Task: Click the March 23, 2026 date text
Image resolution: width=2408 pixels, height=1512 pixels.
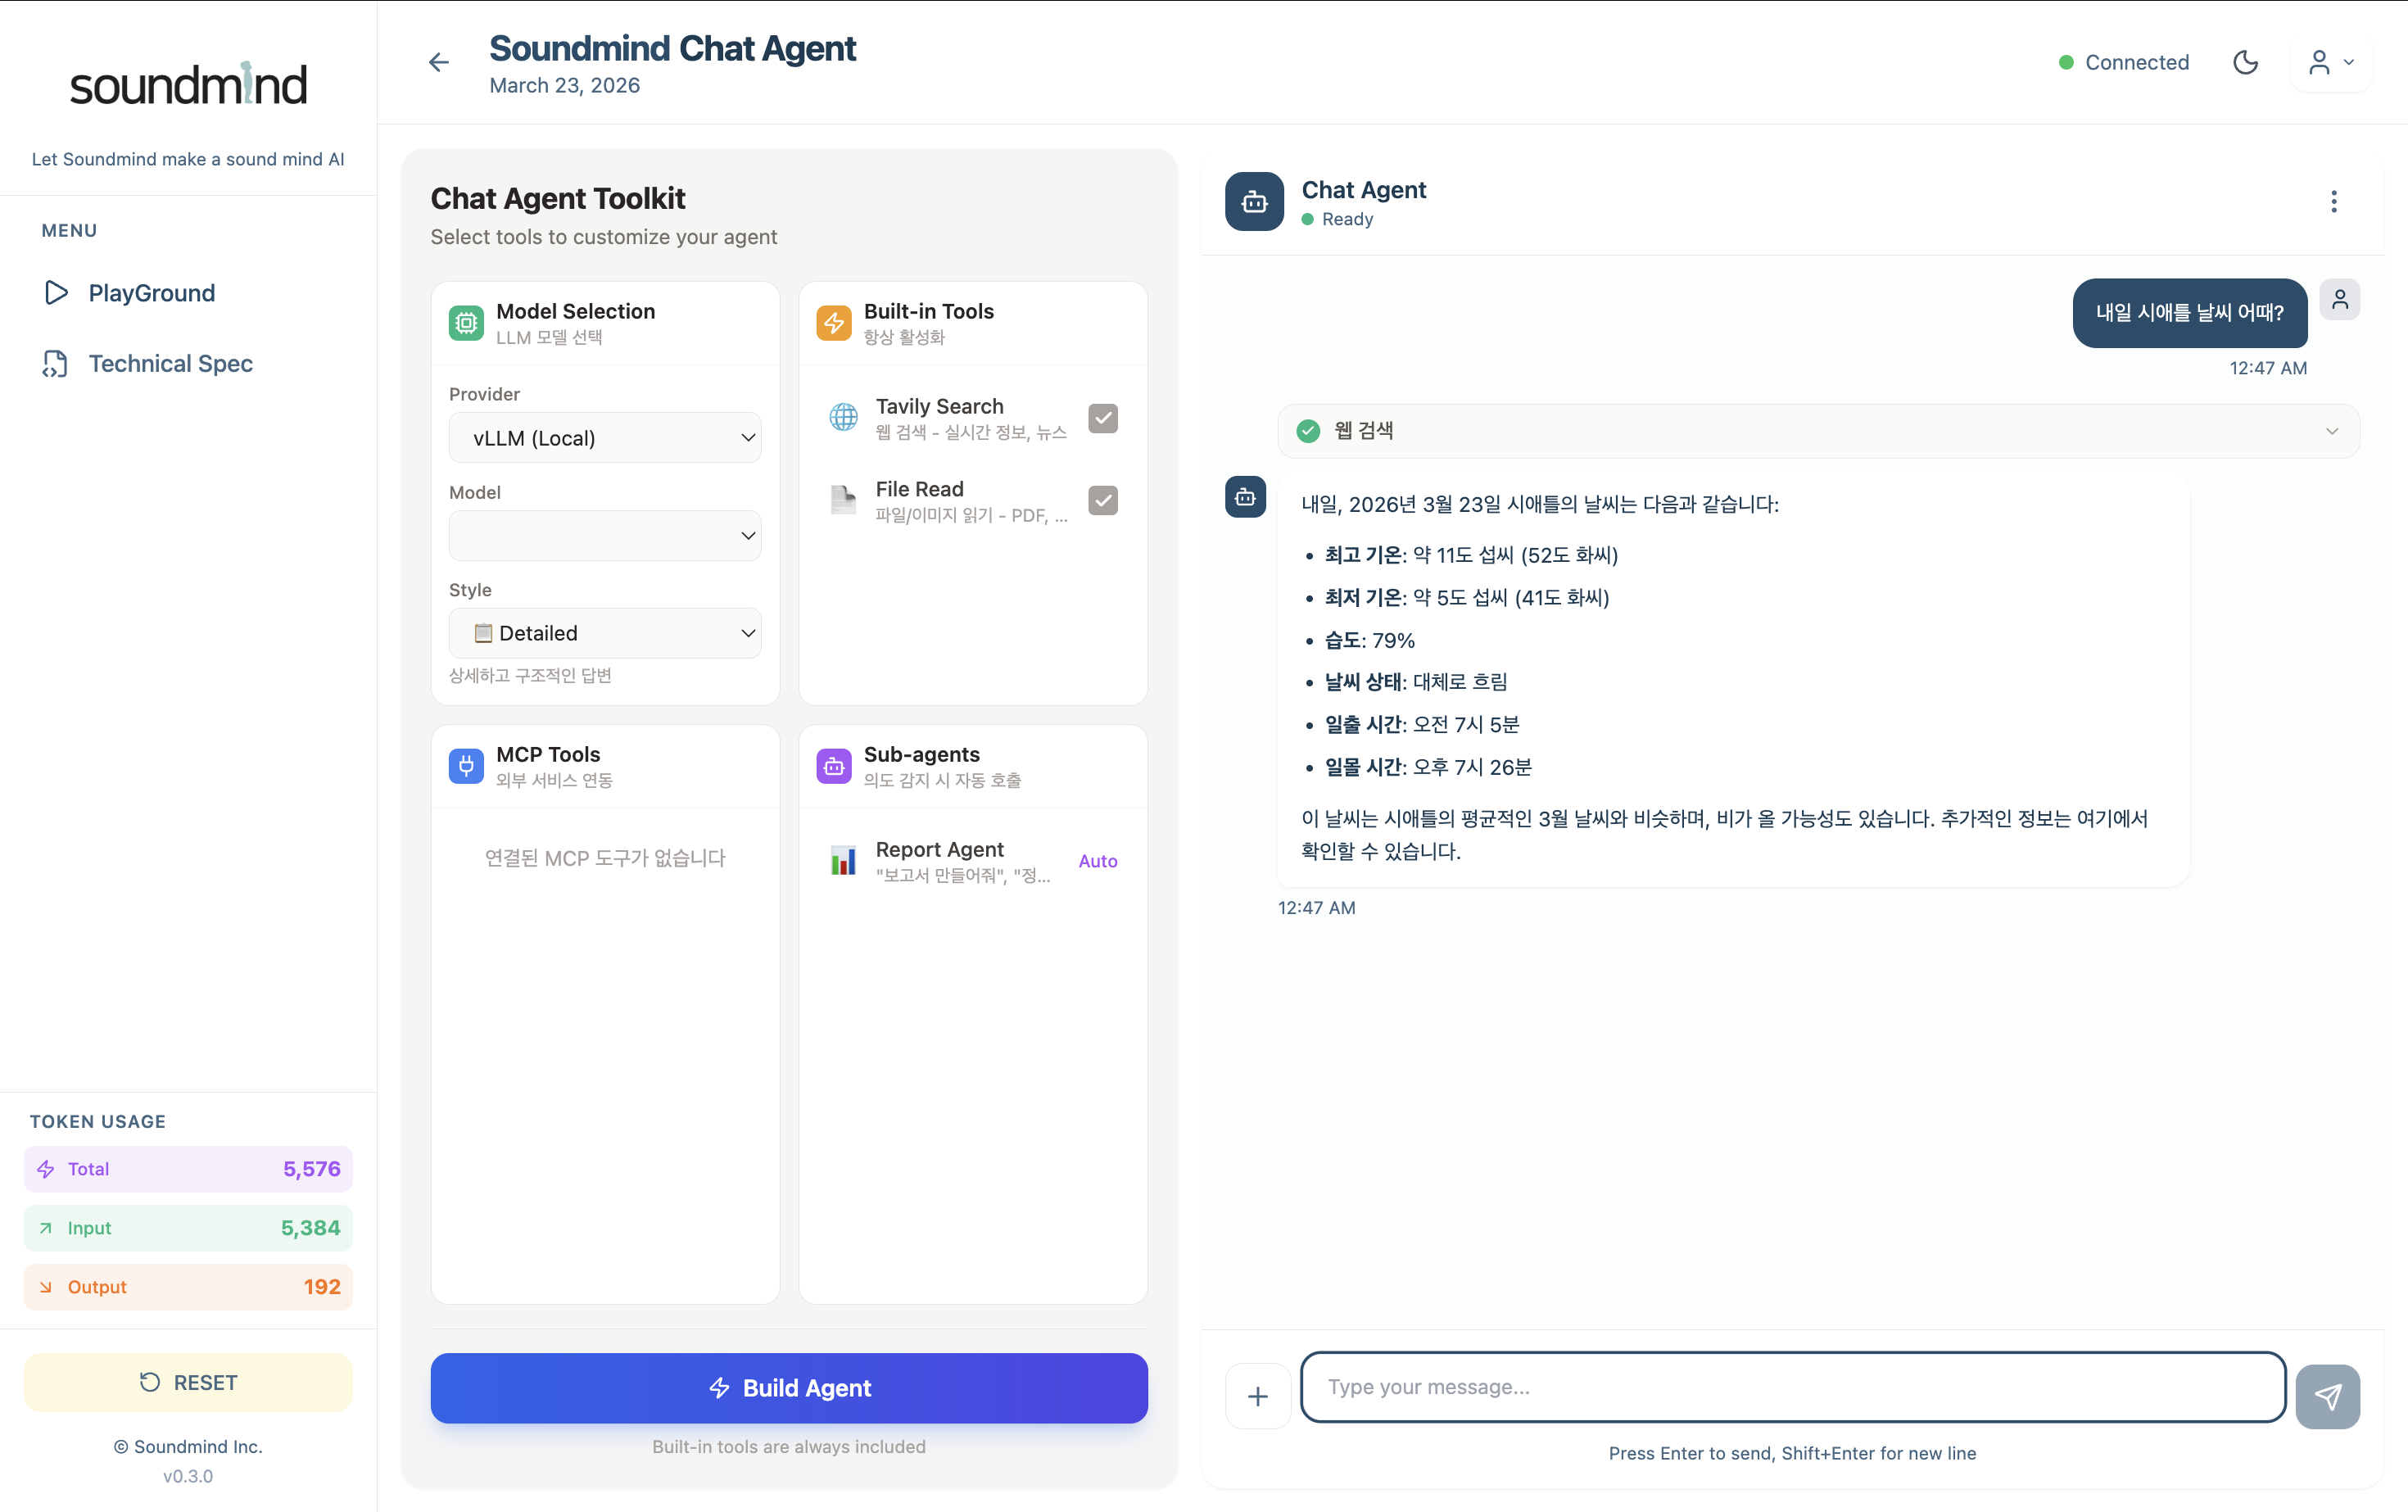Action: 564,86
